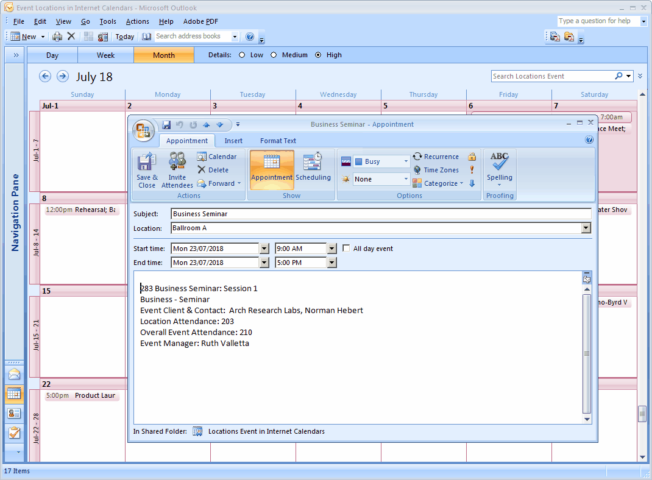Open Mail in the Navigation Pane
Screen dimensions: 652x480
coord(14,375)
